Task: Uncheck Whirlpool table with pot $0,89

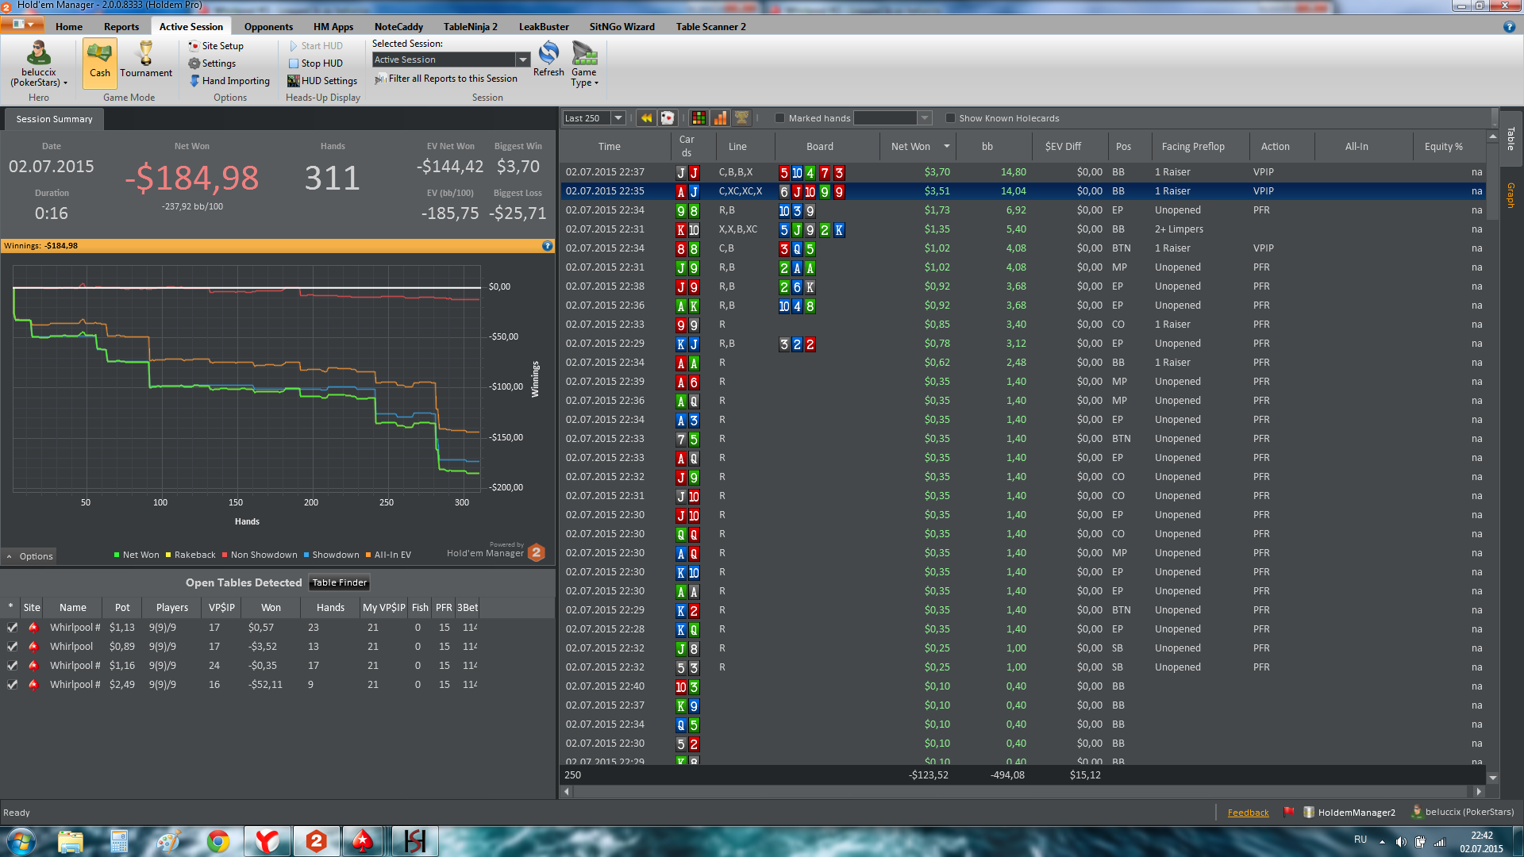Action: (12, 647)
